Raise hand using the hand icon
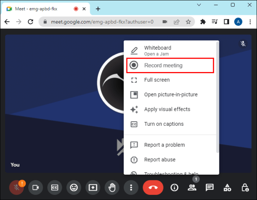 (x=112, y=188)
